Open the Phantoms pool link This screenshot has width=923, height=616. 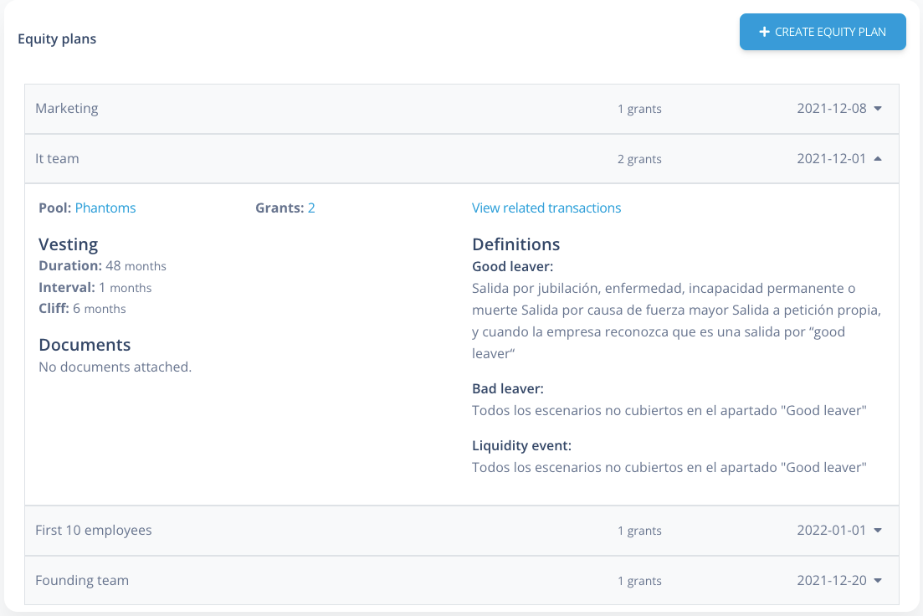pos(105,208)
